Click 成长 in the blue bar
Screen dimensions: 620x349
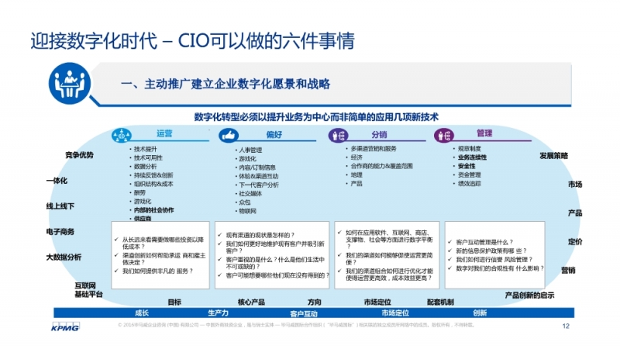tap(142, 313)
